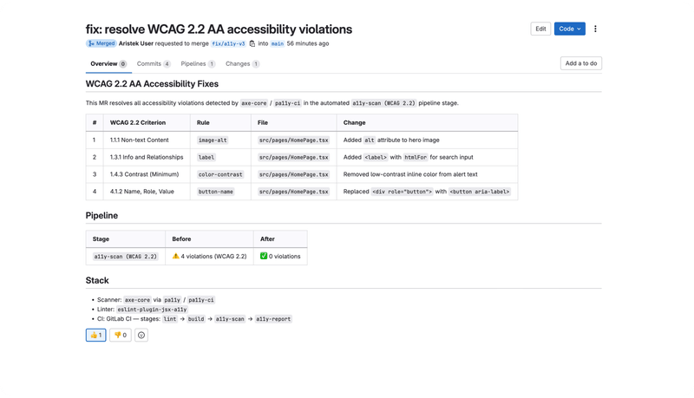Viewport: 694px width, 398px height.
Task: Click the '4 violations (WCAG 2.2)' cell
Action: (x=209, y=256)
